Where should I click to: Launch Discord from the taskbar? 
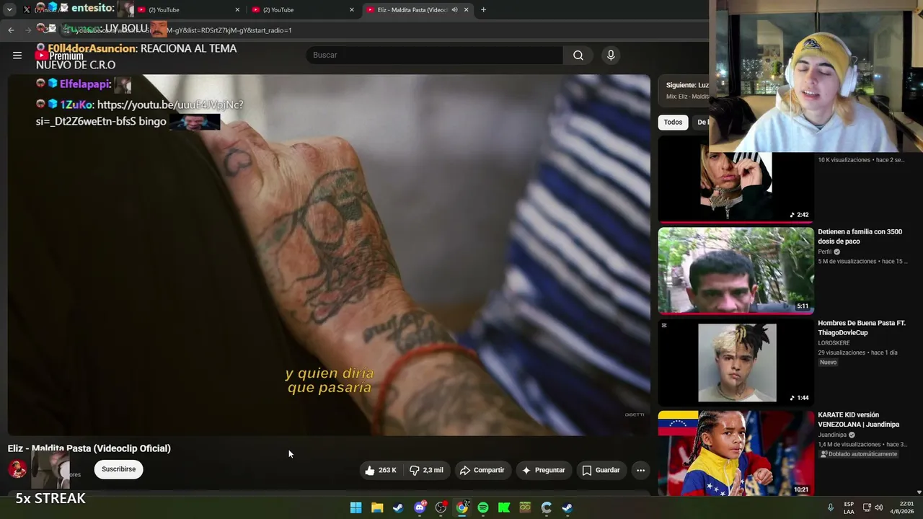click(420, 507)
